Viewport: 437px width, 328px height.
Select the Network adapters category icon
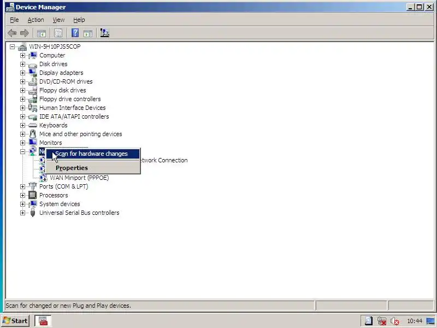pyautogui.click(x=33, y=151)
